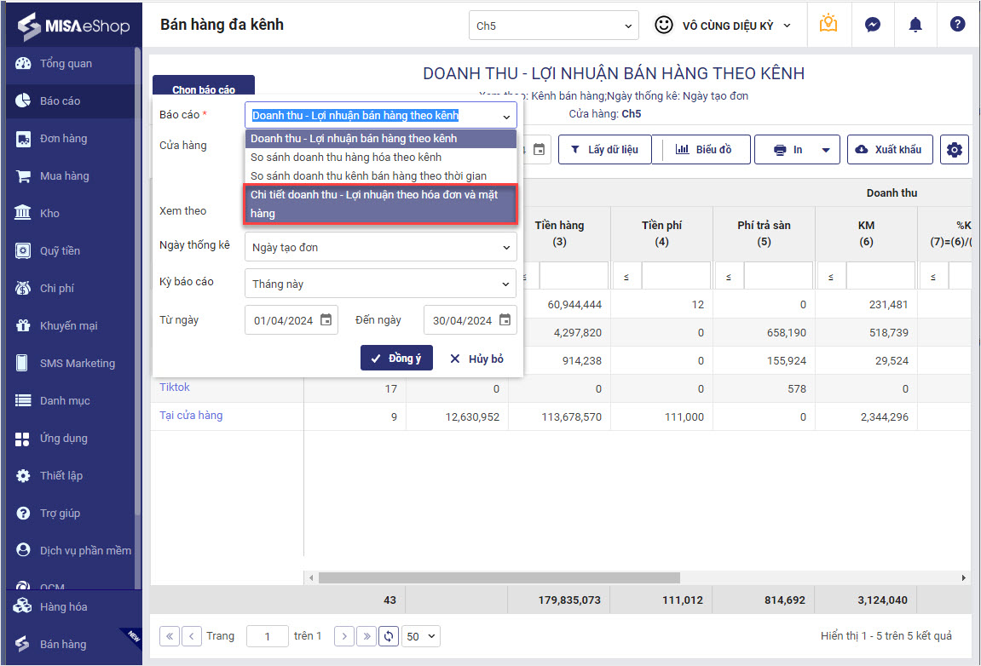Viewport: 981px width, 666px height.
Task: Click the Hủy bỏ cancel button
Action: pyautogui.click(x=476, y=359)
